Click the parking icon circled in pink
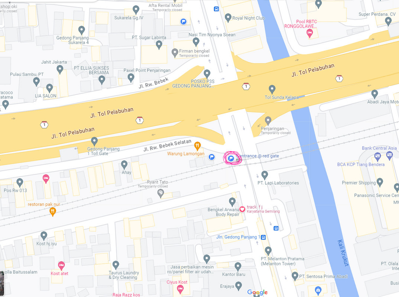 (x=231, y=159)
